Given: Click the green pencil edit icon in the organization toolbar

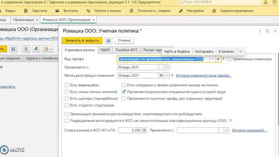Looking at the screenshot, I should 36,49.
